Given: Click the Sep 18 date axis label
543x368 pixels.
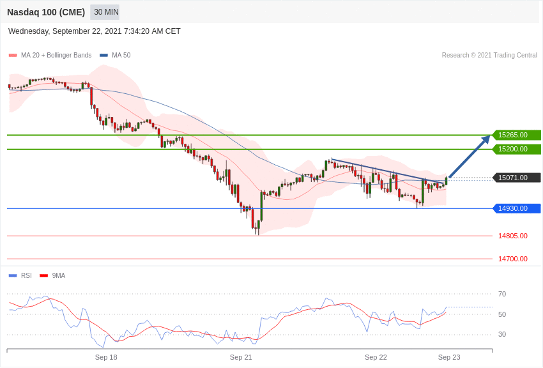Looking at the screenshot, I should (x=106, y=357).
